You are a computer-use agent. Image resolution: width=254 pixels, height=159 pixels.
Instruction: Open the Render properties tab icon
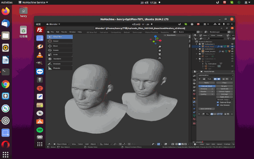point(194,80)
